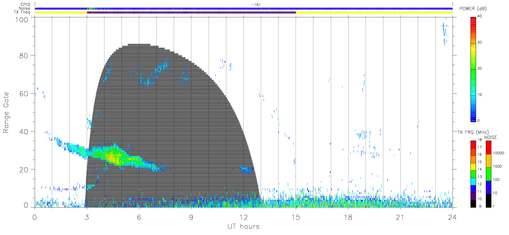
Task: Select the 100 tick on Range Gate axis
Action: [22, 19]
